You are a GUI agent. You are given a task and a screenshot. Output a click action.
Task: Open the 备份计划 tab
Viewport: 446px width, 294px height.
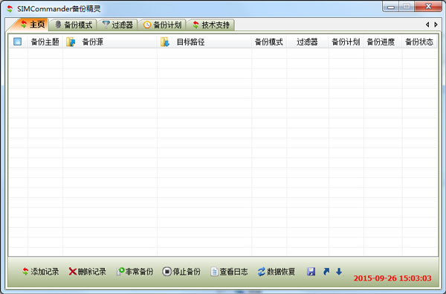pyautogui.click(x=162, y=25)
